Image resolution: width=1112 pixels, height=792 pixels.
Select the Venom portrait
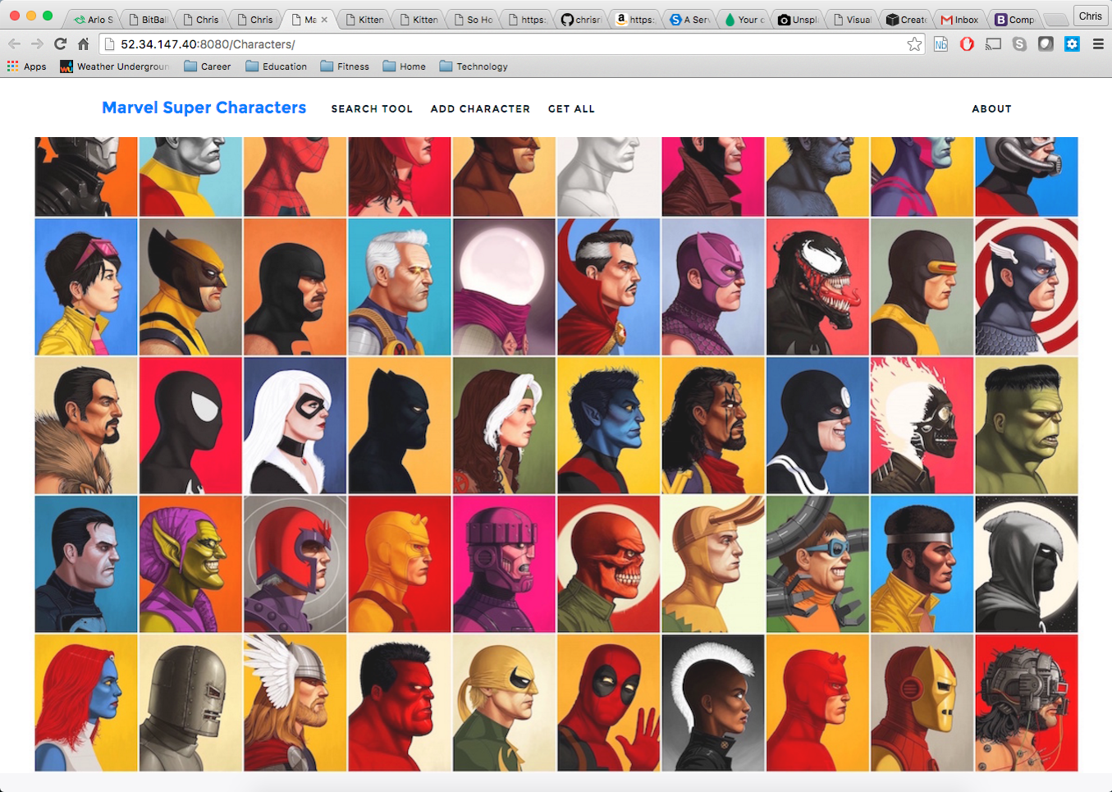coord(817,286)
